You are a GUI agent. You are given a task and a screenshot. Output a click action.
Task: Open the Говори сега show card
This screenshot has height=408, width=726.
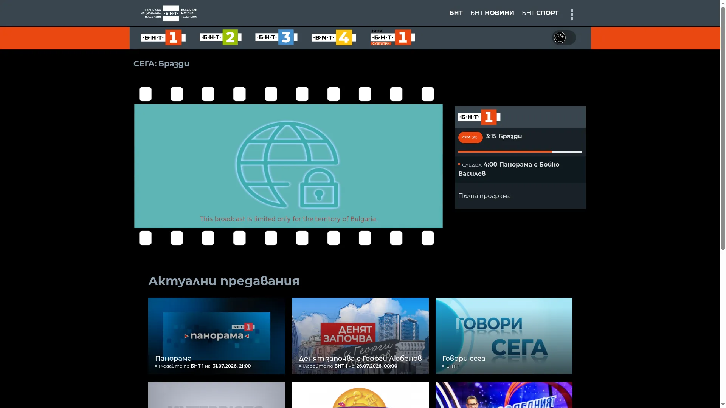504,336
